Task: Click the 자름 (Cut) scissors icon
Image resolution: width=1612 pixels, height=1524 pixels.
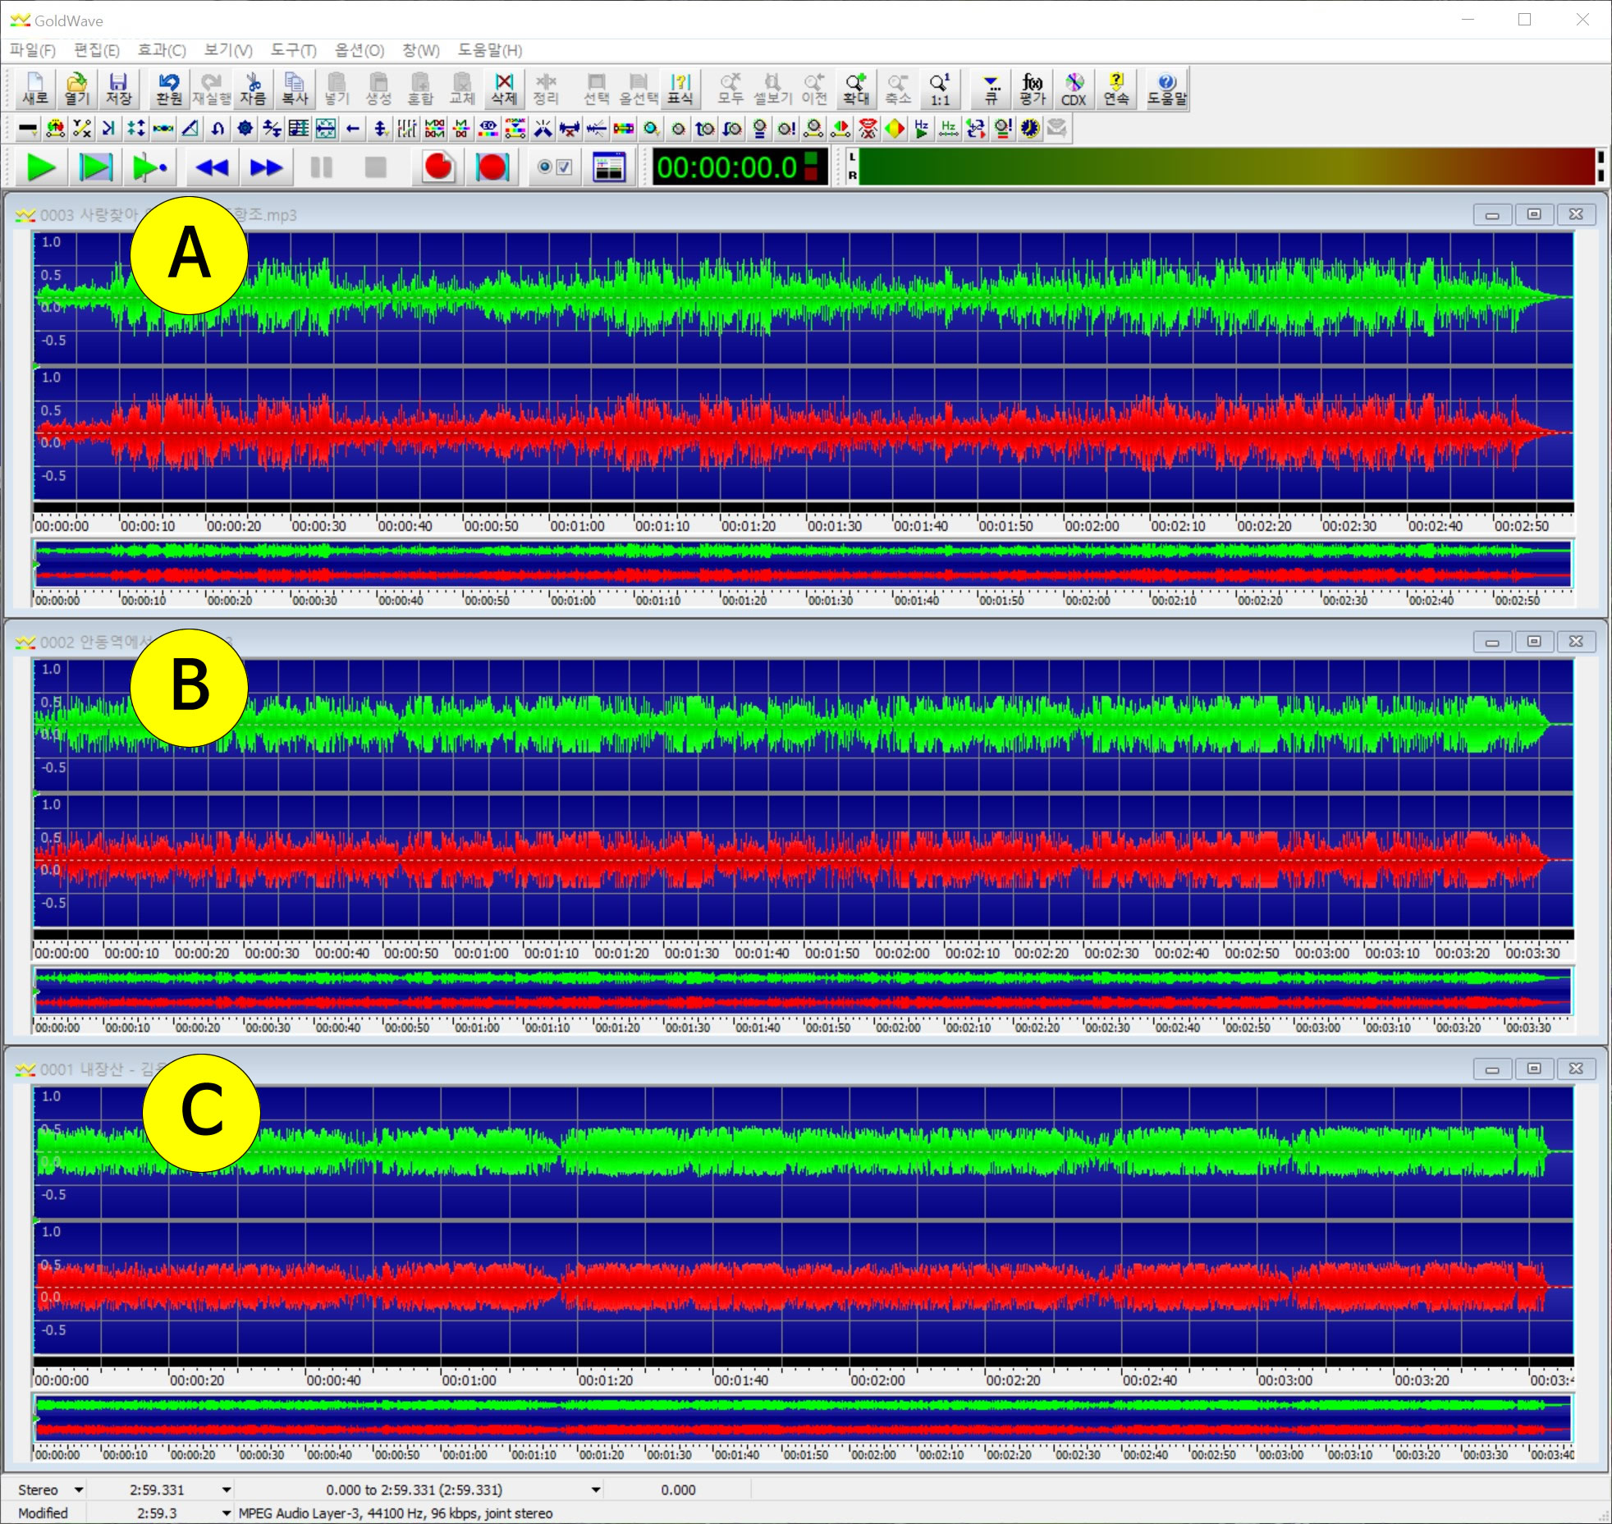Action: click(x=253, y=89)
